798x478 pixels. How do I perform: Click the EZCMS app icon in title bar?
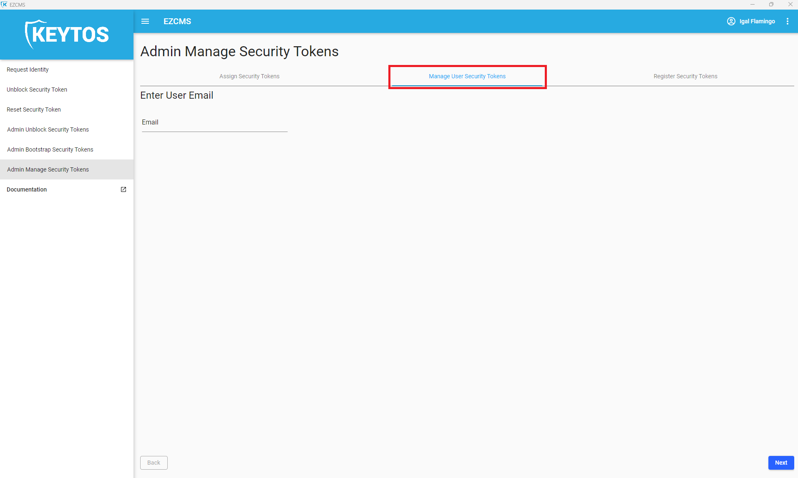pos(4,5)
